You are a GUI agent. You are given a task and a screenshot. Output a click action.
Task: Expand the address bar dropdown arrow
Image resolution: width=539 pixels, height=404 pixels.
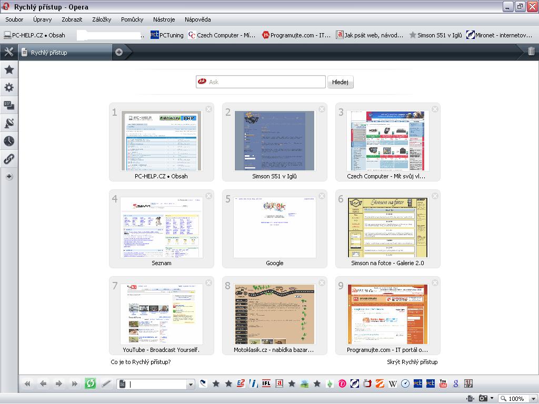tap(191, 385)
